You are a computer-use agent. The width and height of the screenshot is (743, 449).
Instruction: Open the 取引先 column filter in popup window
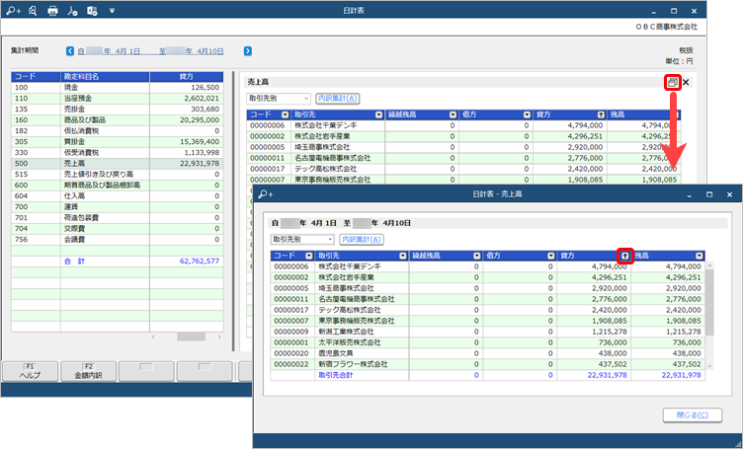(x=403, y=256)
